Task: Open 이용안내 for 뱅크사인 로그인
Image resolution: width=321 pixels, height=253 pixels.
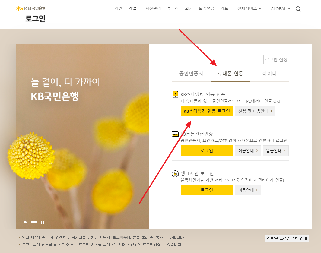Action: click(x=248, y=190)
